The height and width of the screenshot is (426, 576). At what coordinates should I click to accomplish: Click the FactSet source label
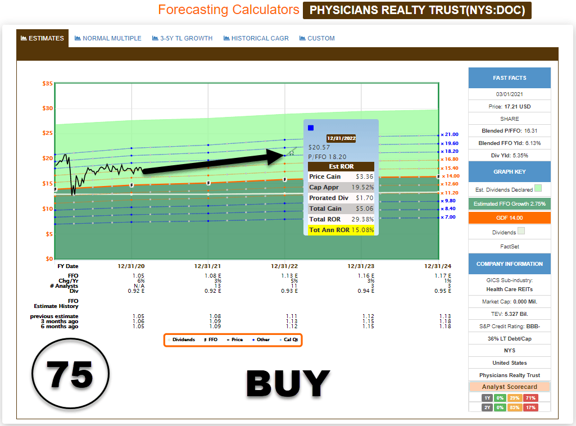coord(510,246)
